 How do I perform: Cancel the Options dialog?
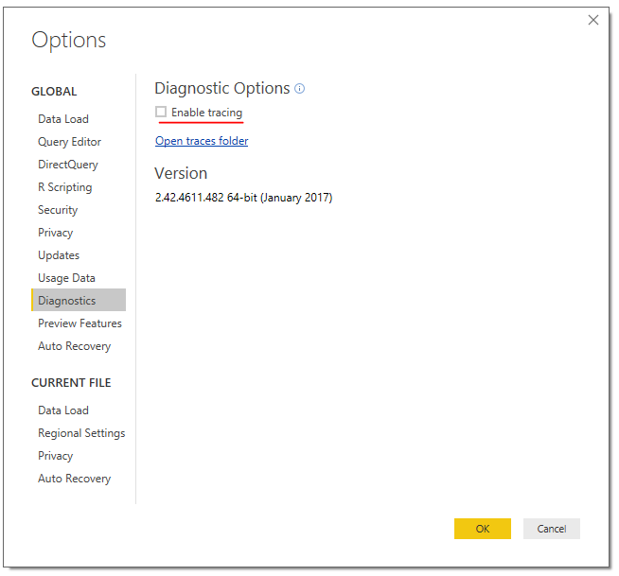coord(552,529)
